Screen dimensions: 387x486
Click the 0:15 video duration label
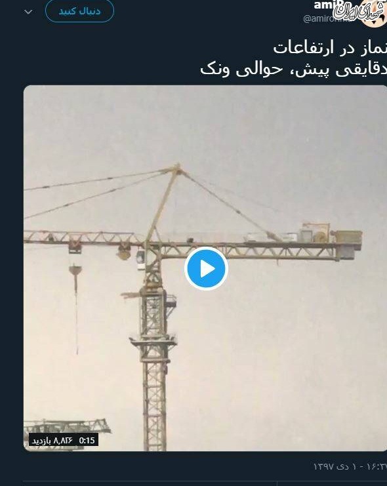[87, 441]
